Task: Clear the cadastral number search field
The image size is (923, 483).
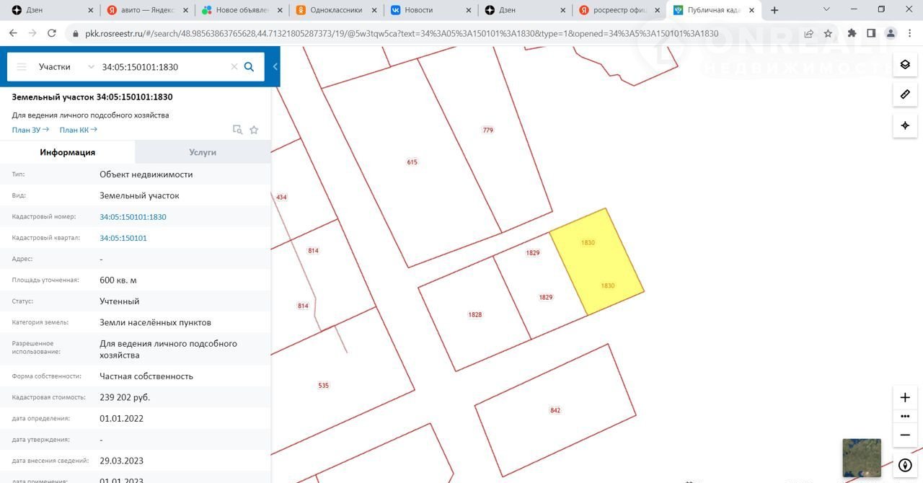Action: click(x=234, y=66)
